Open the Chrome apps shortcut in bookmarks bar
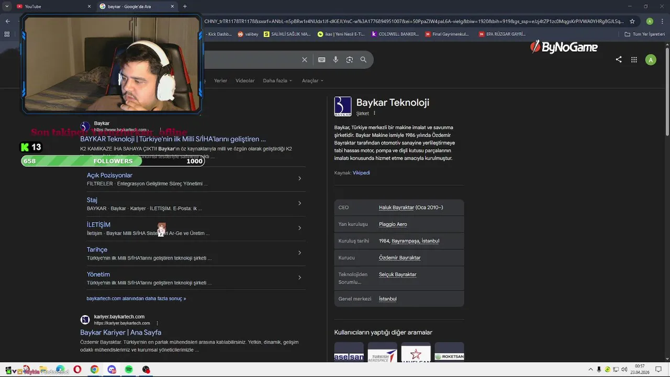 coord(7,34)
